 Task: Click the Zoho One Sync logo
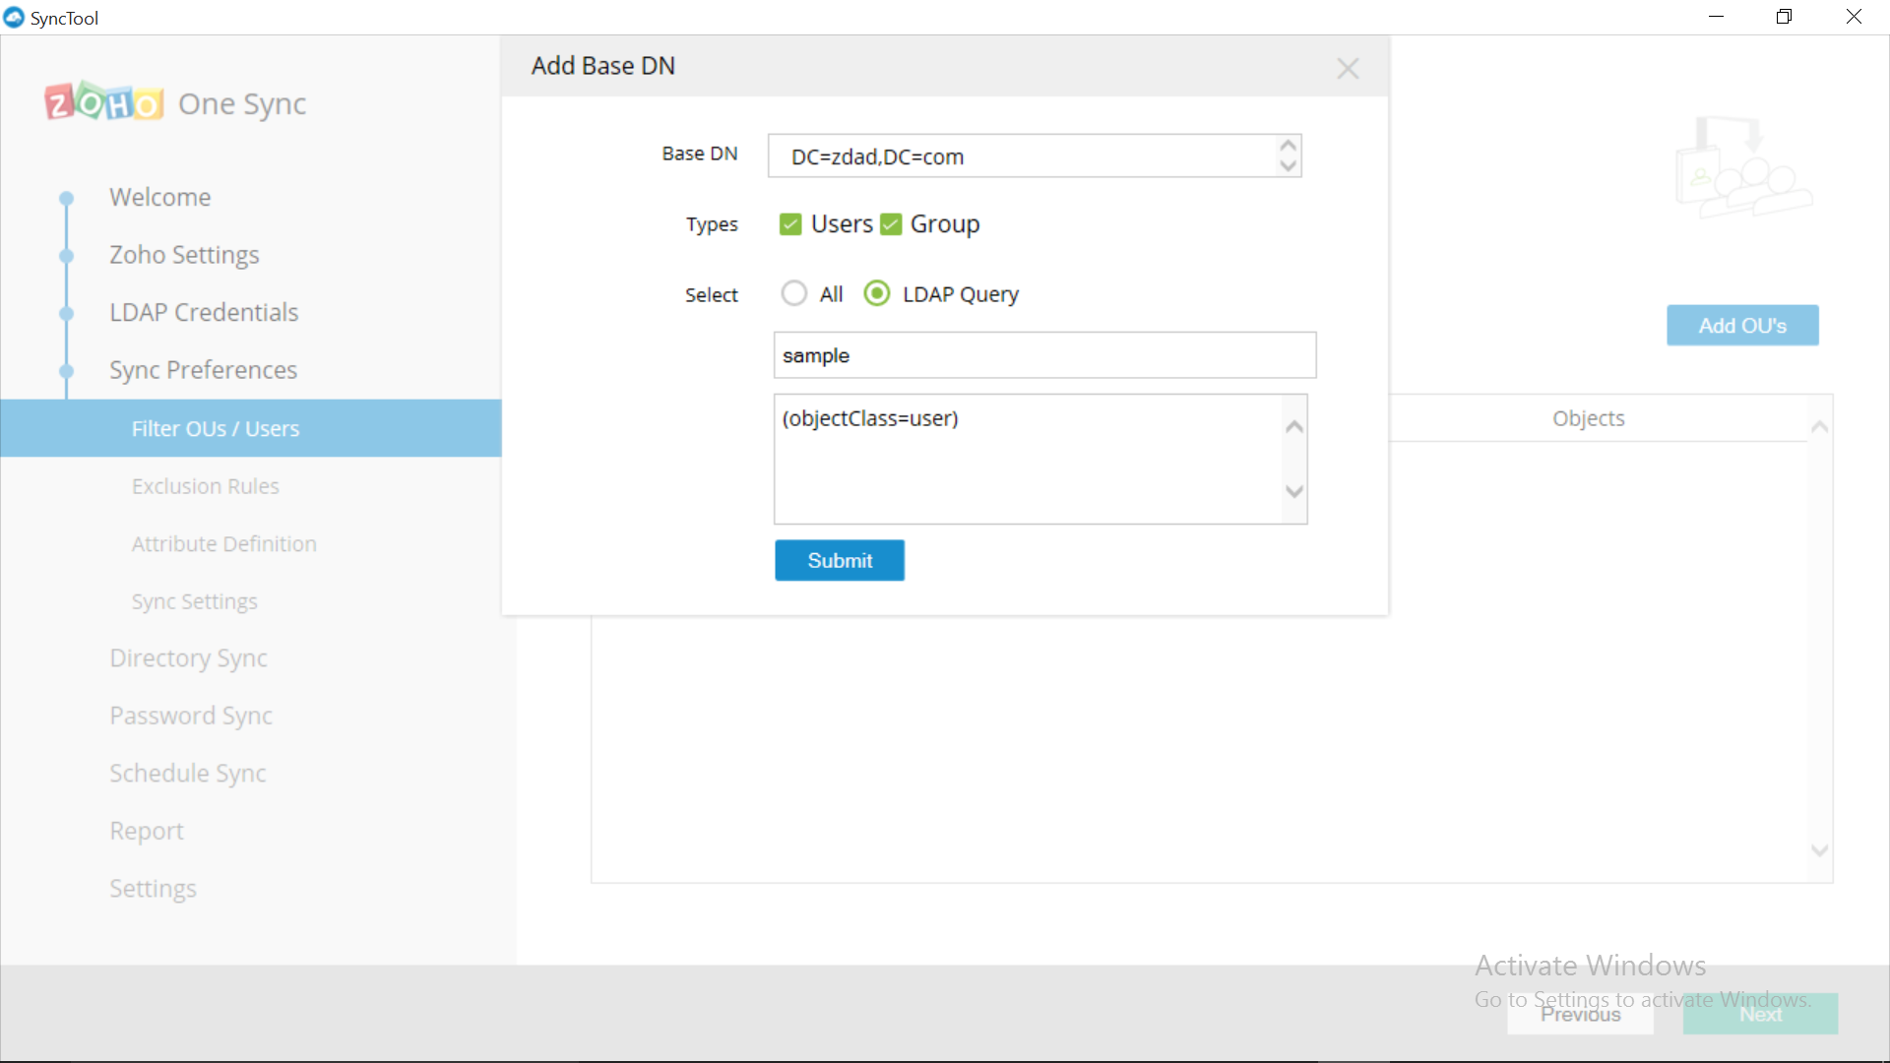(x=104, y=102)
